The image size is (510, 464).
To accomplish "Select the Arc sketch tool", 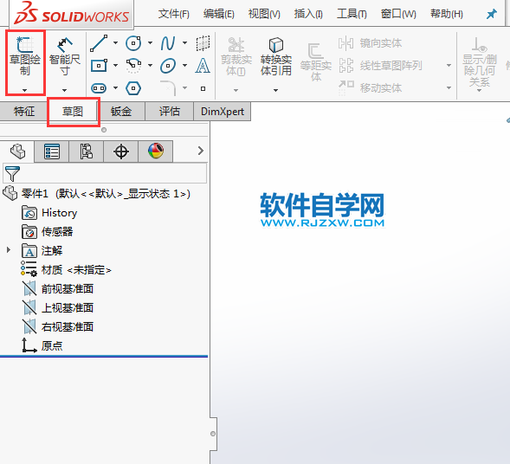I will 133,66.
